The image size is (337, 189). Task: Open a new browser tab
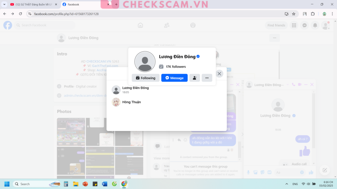click(116, 5)
